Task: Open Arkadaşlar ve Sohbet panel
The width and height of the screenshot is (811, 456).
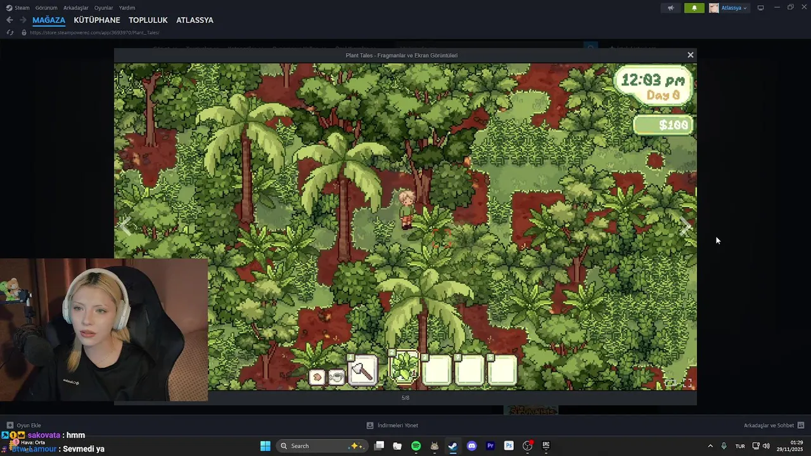Action: (774, 425)
